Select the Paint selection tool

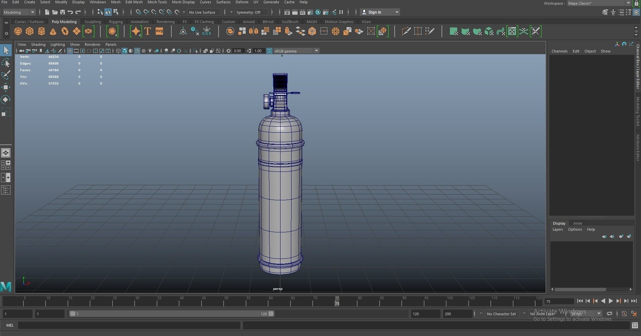coord(6,75)
